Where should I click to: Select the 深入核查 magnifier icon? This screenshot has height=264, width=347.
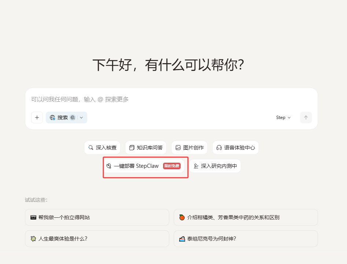tap(91, 147)
